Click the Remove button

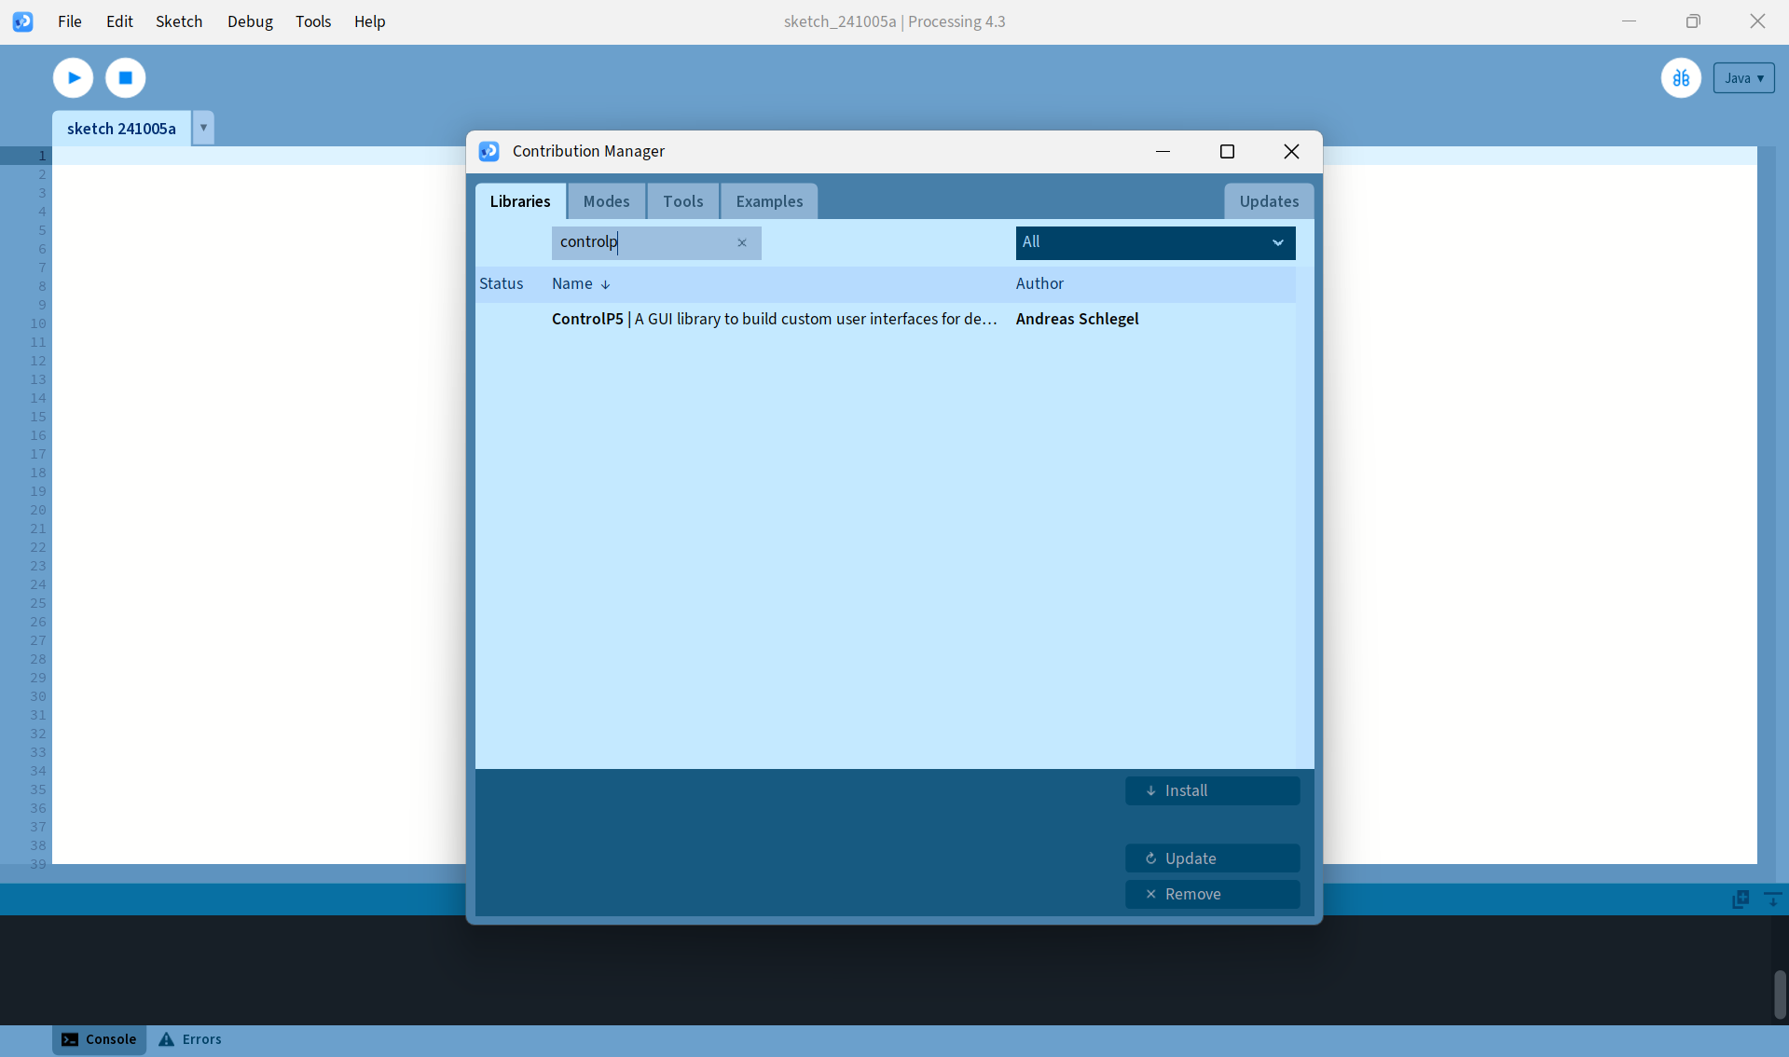pyautogui.click(x=1212, y=894)
